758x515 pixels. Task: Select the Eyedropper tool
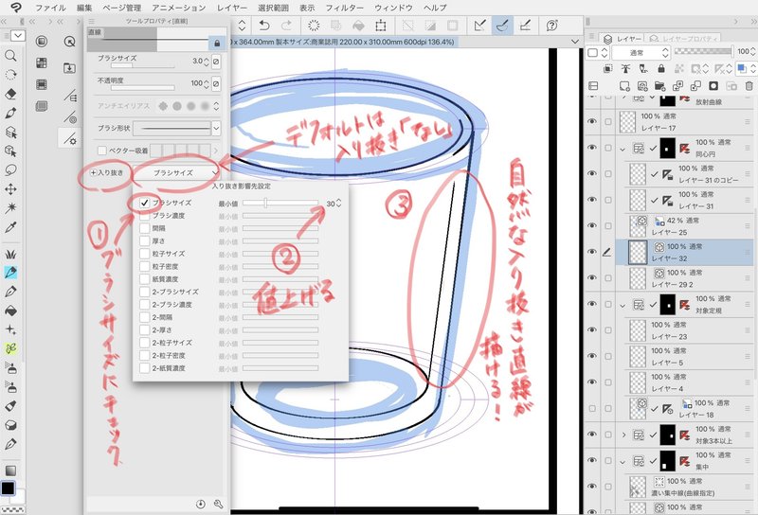click(10, 227)
